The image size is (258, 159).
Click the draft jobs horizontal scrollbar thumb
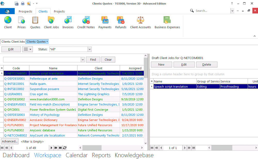pyautogui.click(x=222, y=148)
